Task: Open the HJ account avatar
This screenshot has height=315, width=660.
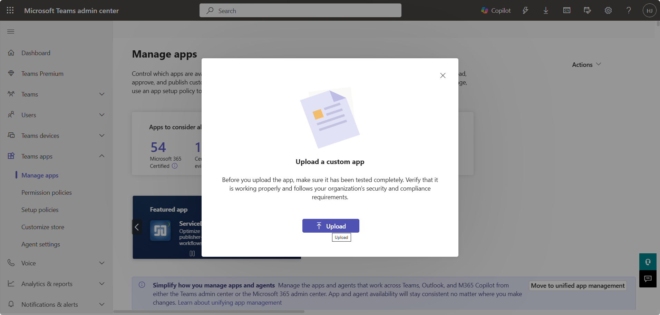Action: click(x=649, y=10)
